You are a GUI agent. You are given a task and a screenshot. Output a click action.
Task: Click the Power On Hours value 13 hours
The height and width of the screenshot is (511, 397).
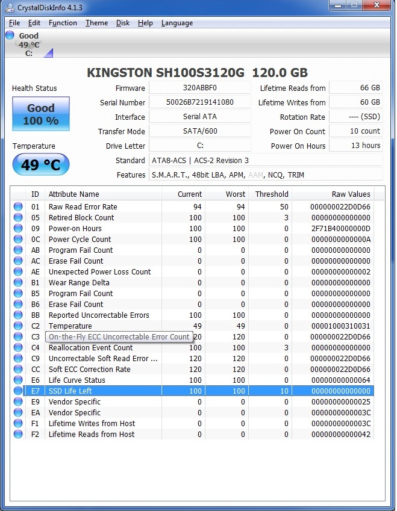[355, 145]
